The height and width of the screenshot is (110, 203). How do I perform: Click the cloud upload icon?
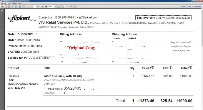coord(13,6)
